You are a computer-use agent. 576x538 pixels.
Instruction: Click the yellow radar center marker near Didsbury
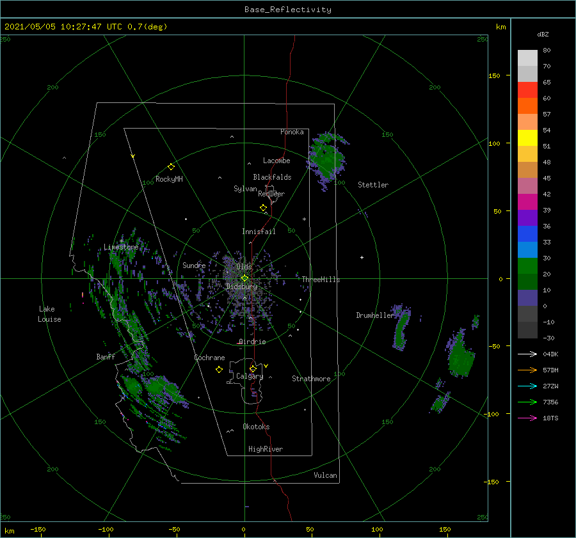coord(244,278)
